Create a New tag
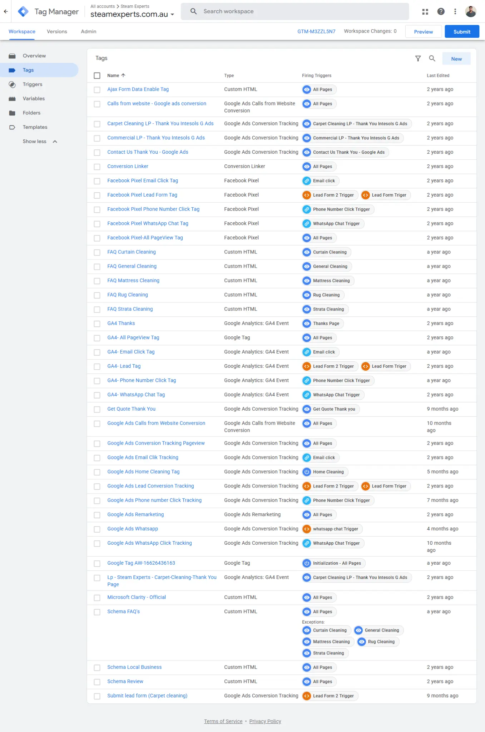Image resolution: width=485 pixels, height=732 pixels. [456, 59]
